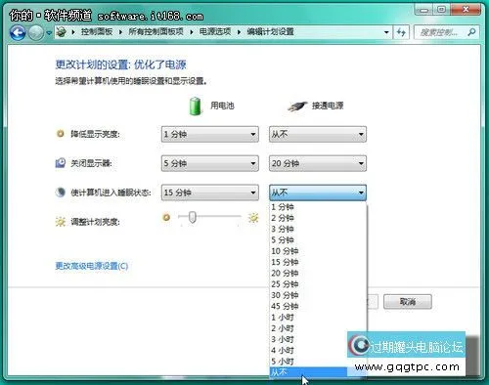Go to 所有控制面板项 breadcrumb
This screenshot has height=385, width=489.
156,31
